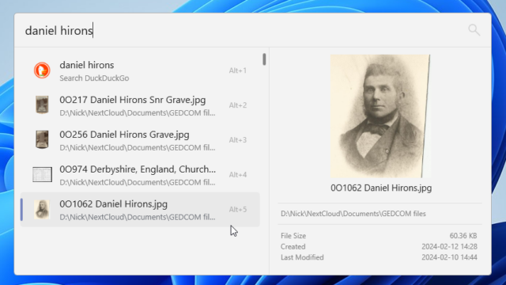Click the 'Search DuckDuckGo' subtitle text

click(94, 78)
